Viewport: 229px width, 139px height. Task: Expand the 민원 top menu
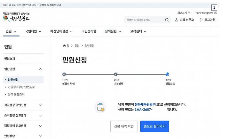(x=11, y=31)
